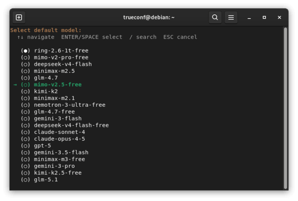Open a new terminal tab
Viewport: 298px width, 201px height.
point(19,17)
